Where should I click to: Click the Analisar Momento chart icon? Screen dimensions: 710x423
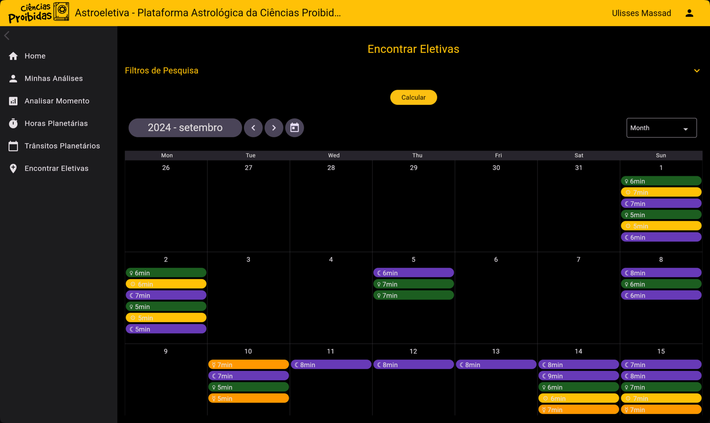click(13, 101)
